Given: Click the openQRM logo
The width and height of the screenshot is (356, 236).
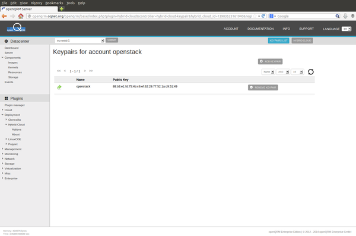Looking at the screenshot, I should click(16, 28).
